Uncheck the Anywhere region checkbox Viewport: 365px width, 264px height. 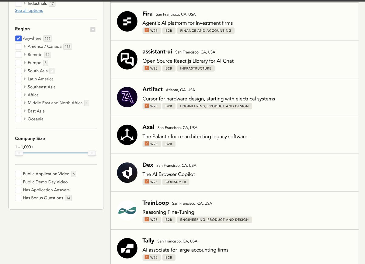18,38
